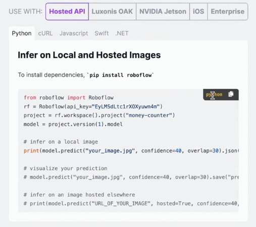The width and height of the screenshot is (256, 227).
Task: Switch to Luxonis OAK deployment
Action: click(112, 12)
